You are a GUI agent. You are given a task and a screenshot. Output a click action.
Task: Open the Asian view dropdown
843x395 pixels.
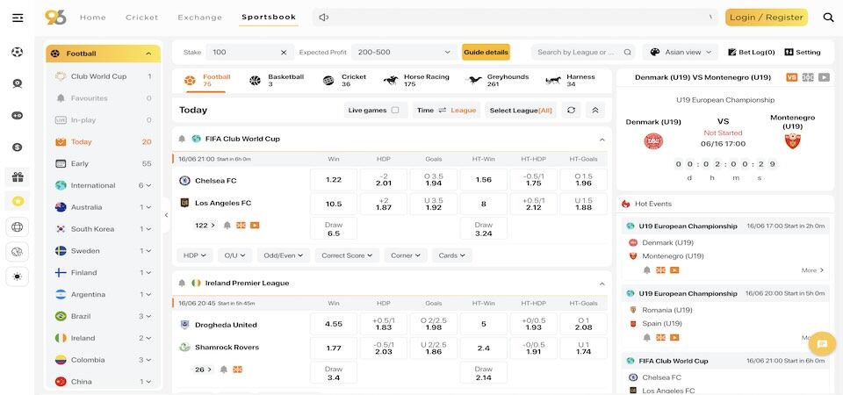point(681,53)
